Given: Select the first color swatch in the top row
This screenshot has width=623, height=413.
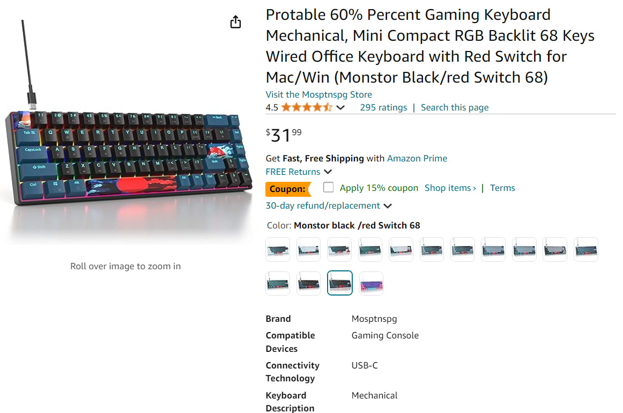Looking at the screenshot, I should [278, 249].
